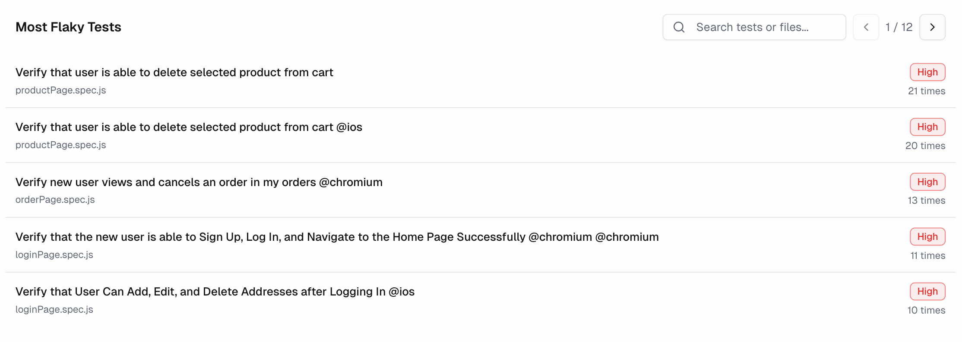Image resolution: width=962 pixels, height=342 pixels.
Task: Click the Most Flaky Tests heading
Action: click(68, 27)
